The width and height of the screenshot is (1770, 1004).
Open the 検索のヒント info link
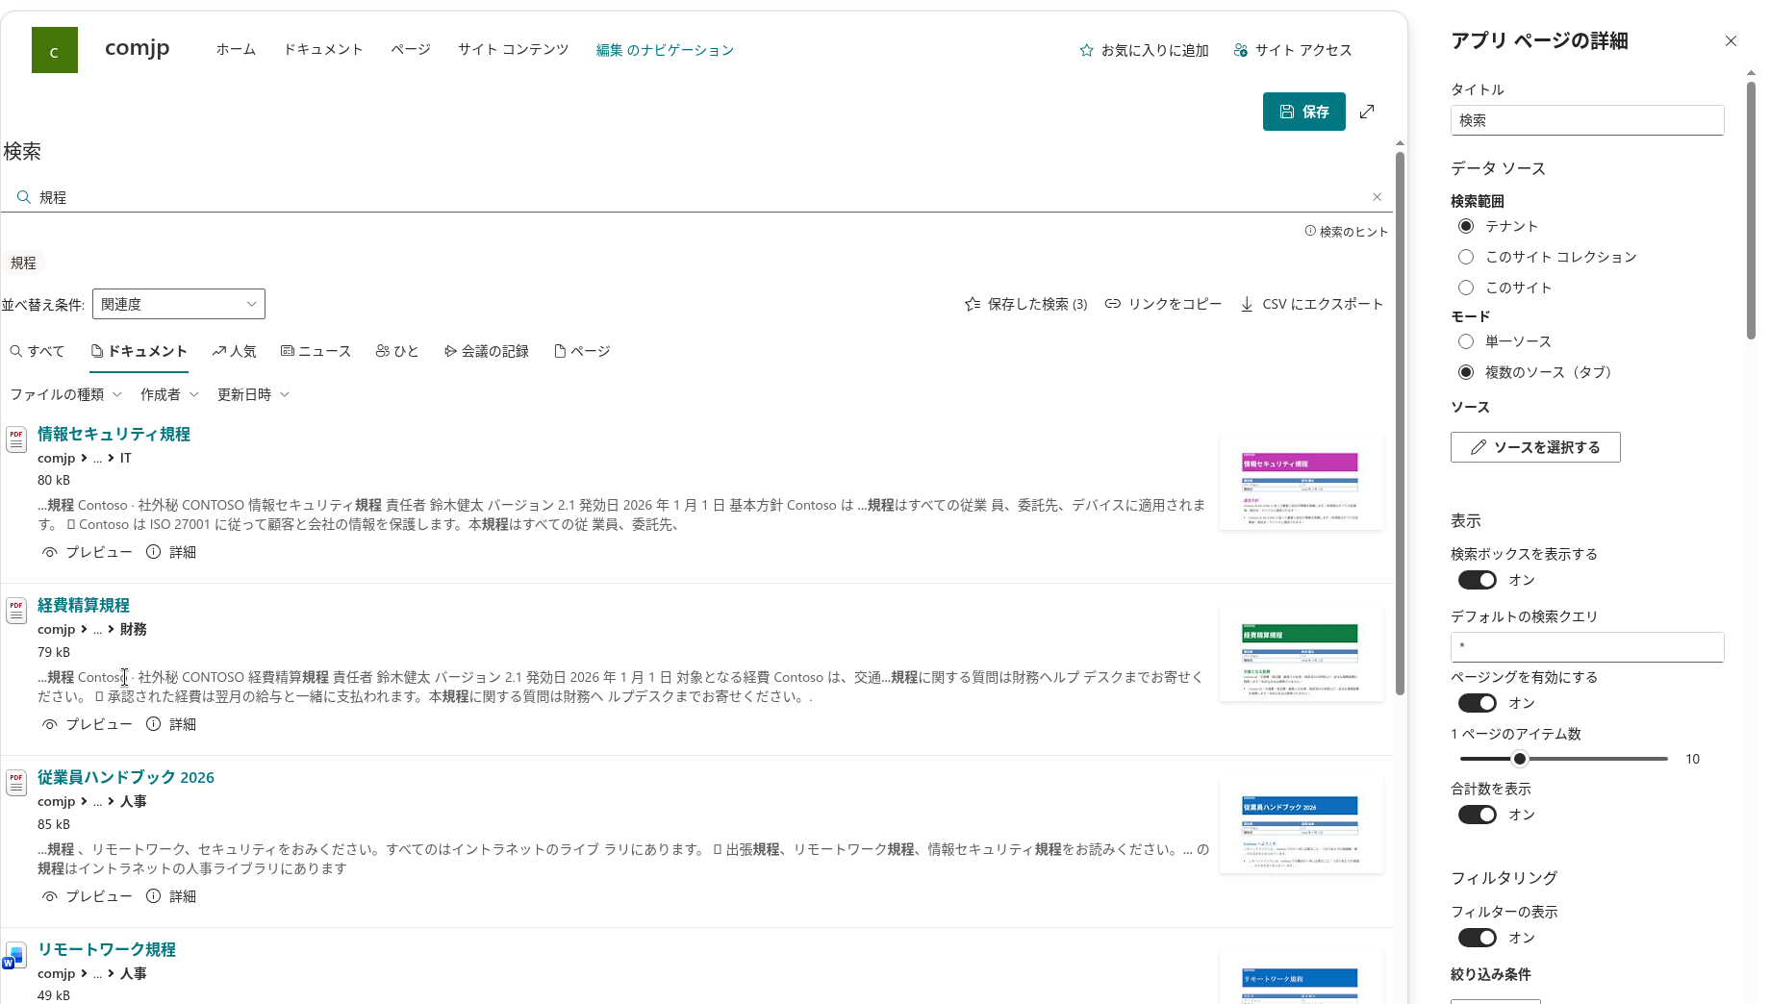(x=1347, y=232)
